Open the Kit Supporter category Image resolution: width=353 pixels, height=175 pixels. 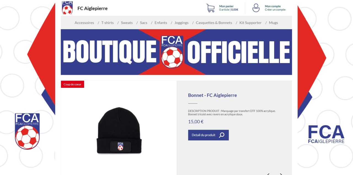(x=250, y=23)
